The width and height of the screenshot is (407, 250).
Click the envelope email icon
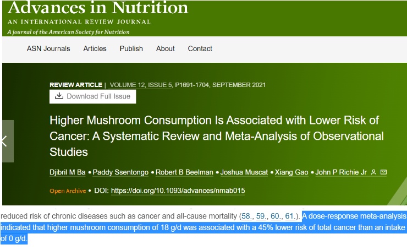point(383,172)
